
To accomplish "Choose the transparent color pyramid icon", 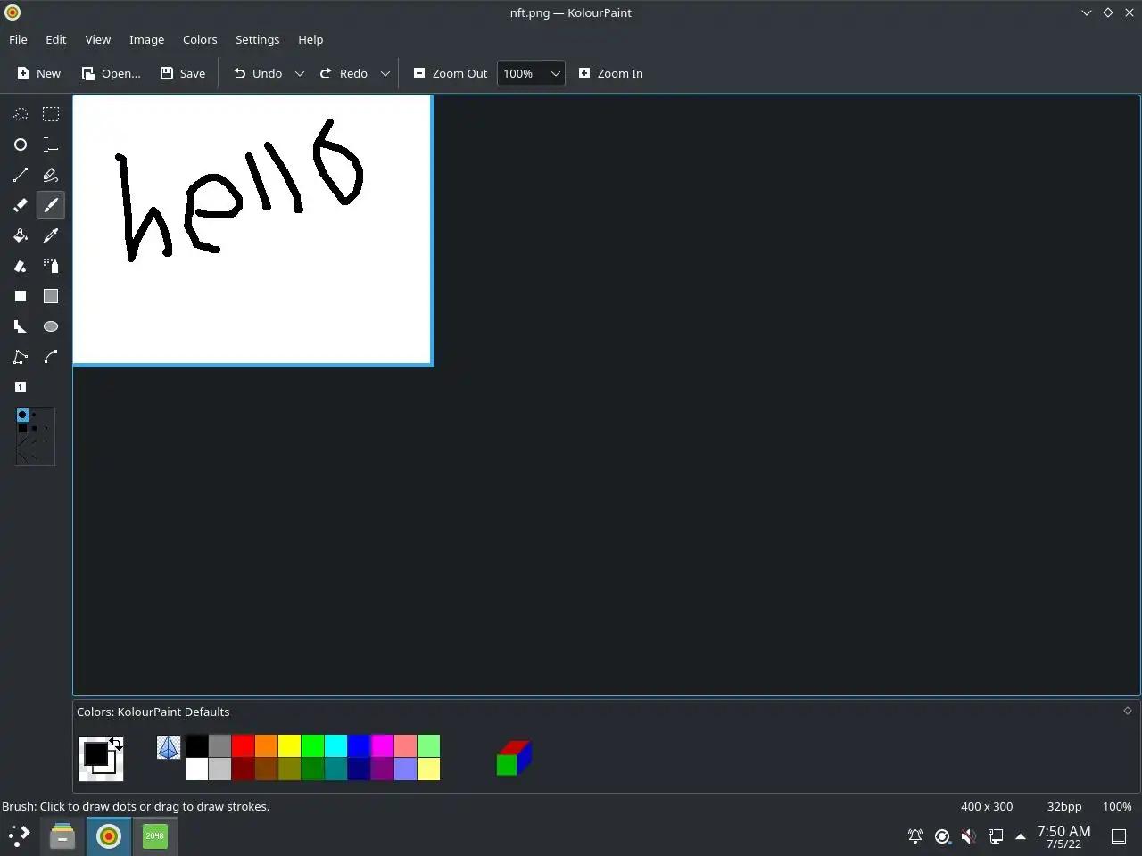I will click(169, 747).
